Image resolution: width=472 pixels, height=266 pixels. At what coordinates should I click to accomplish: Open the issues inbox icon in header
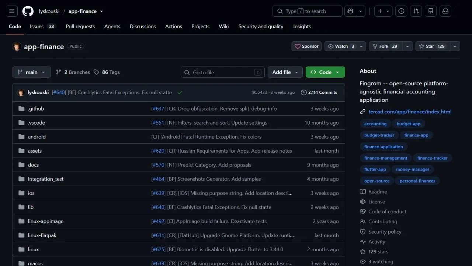pos(401,11)
